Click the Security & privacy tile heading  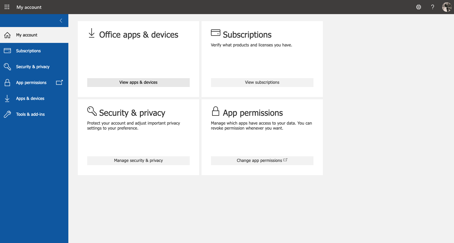coord(132,113)
